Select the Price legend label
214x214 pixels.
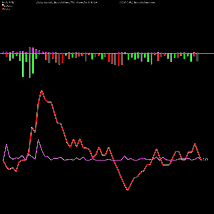[x=7, y=9]
